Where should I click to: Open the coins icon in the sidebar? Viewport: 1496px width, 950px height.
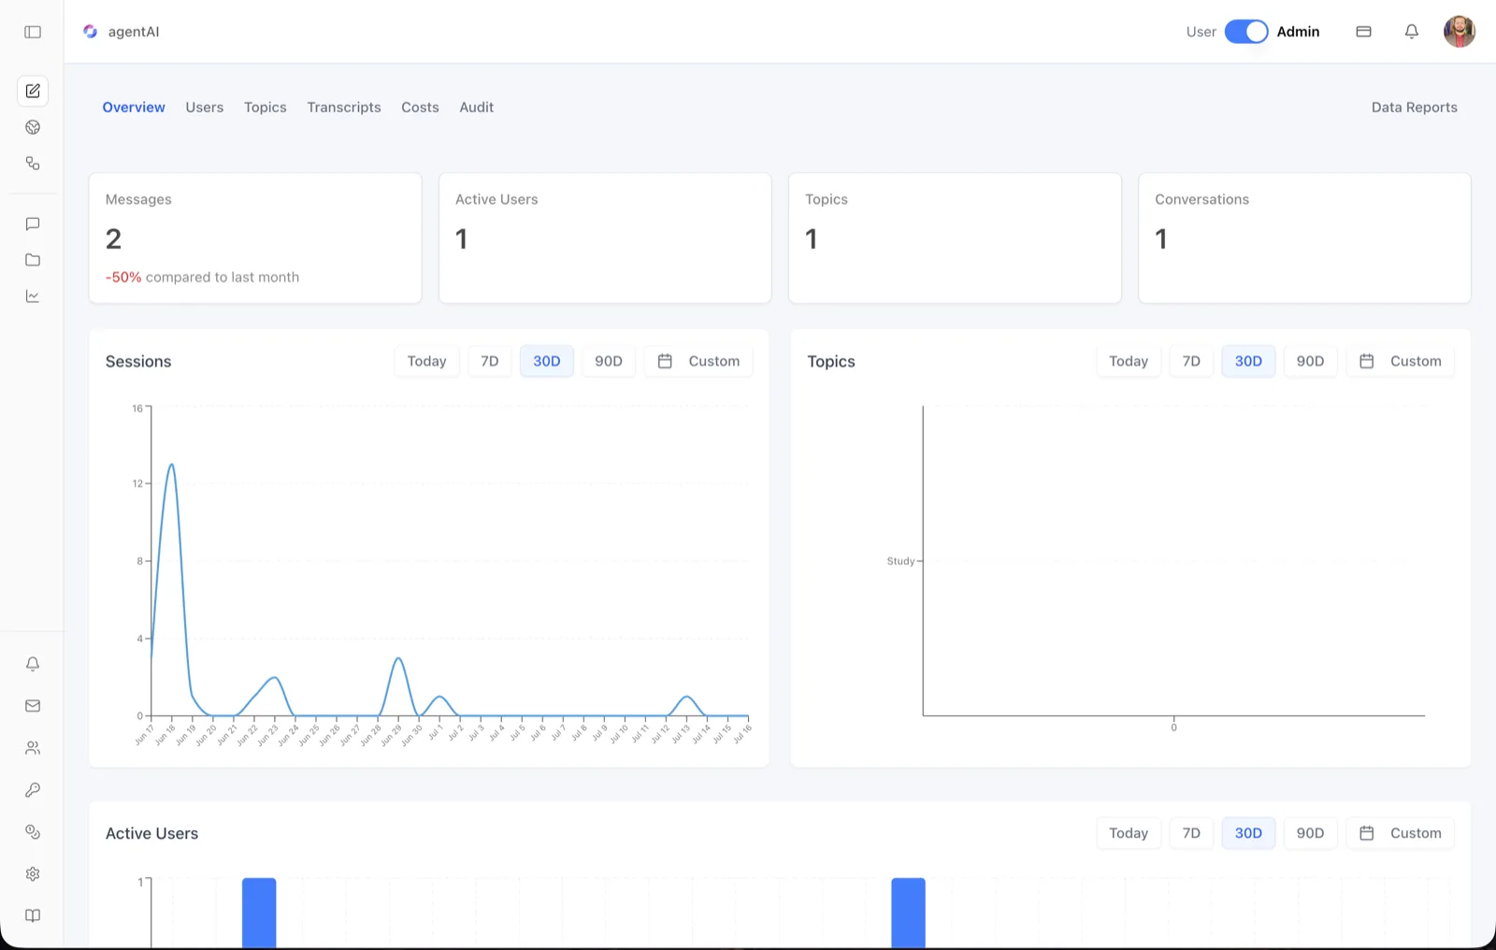[33, 832]
